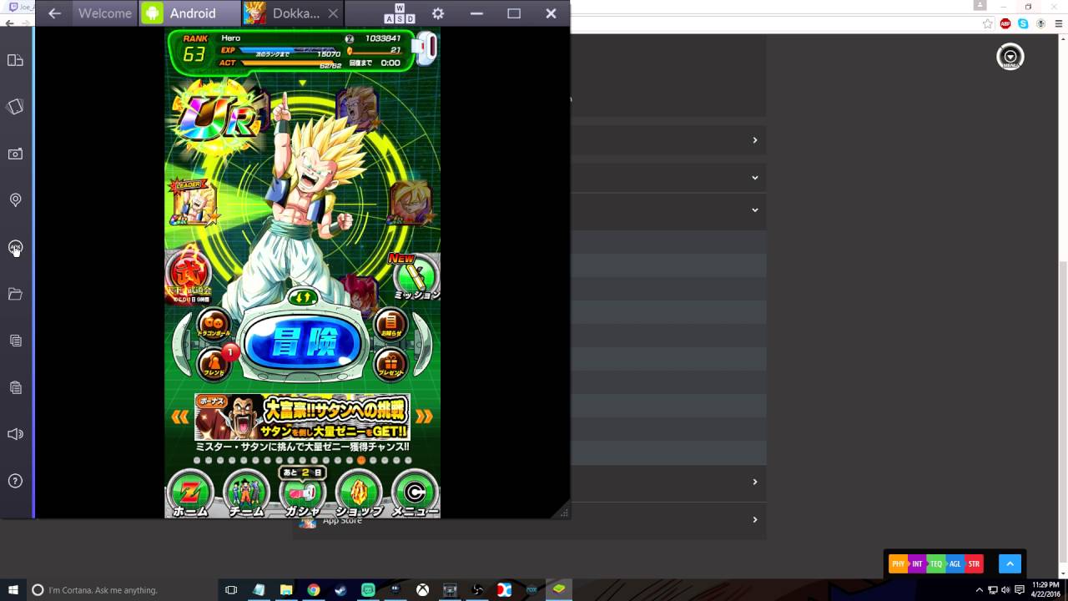Open the メニュー Capsule Corp menu icon
This screenshot has width=1068, height=601.
pyautogui.click(x=415, y=493)
